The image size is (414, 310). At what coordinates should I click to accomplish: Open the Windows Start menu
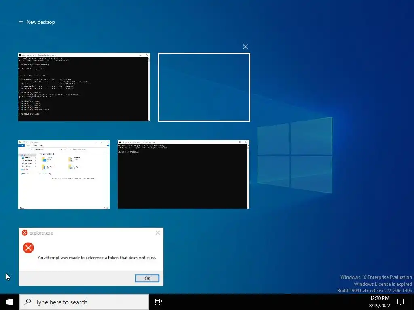pos(10,302)
